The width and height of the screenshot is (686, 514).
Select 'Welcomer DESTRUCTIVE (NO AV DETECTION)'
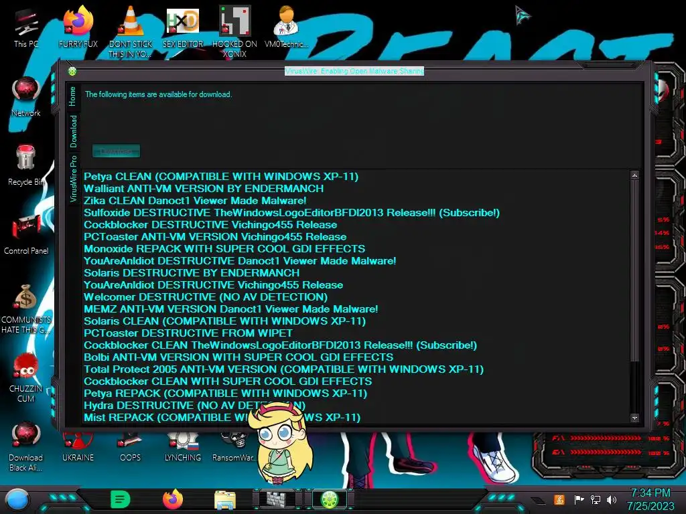tap(206, 296)
